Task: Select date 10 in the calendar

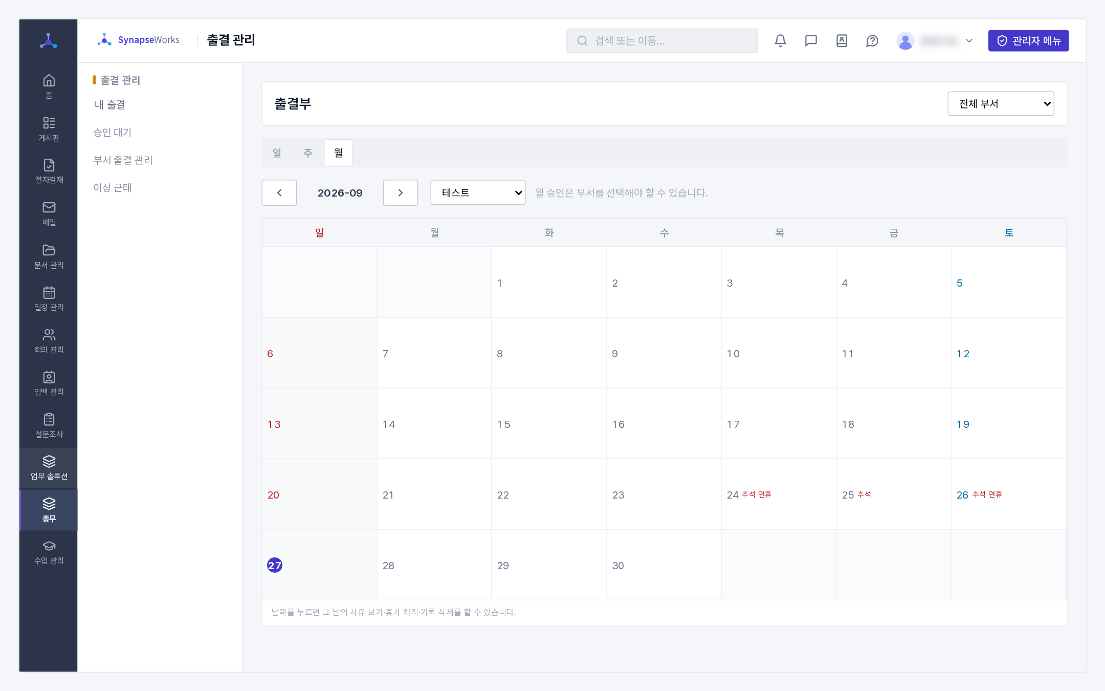Action: tap(779, 353)
